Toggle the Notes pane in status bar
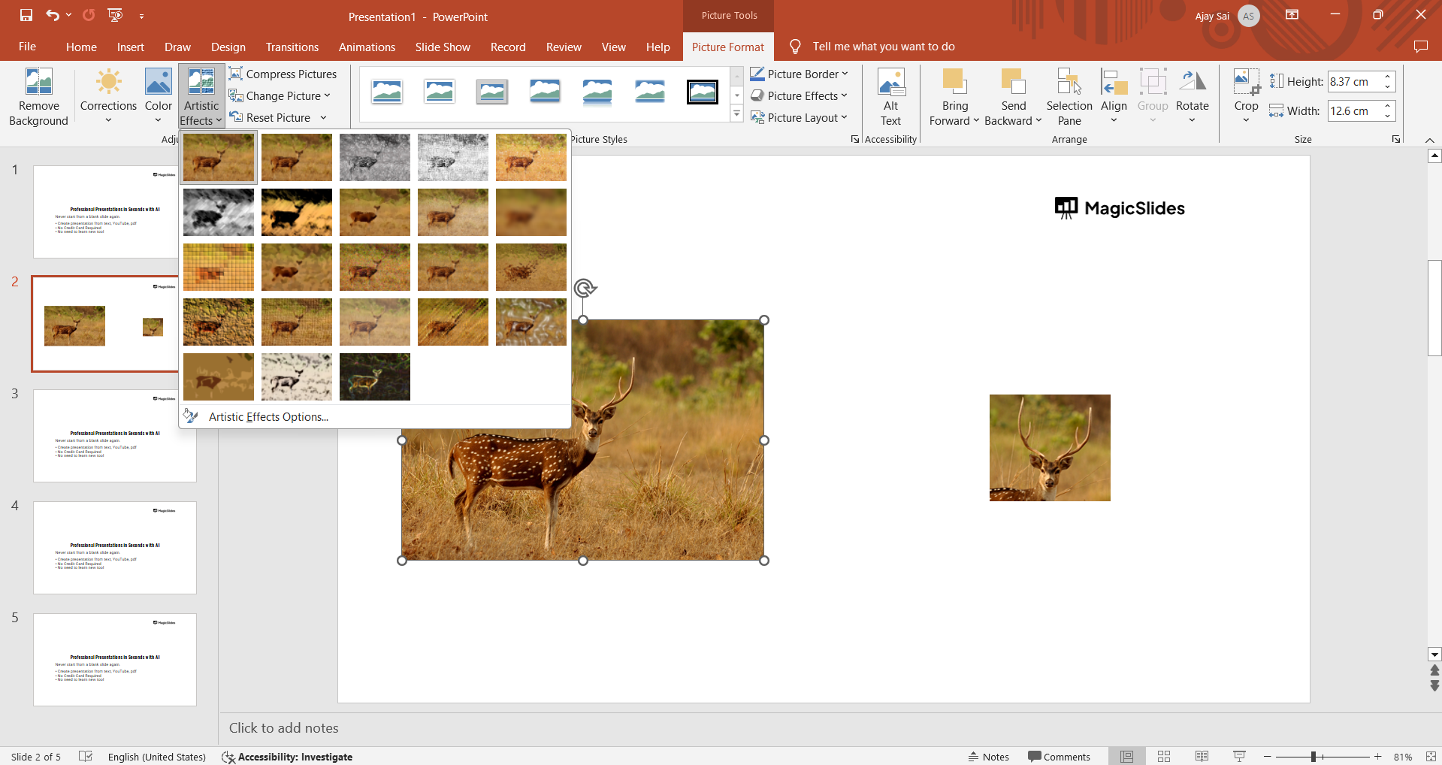The height and width of the screenshot is (765, 1442). click(x=988, y=757)
